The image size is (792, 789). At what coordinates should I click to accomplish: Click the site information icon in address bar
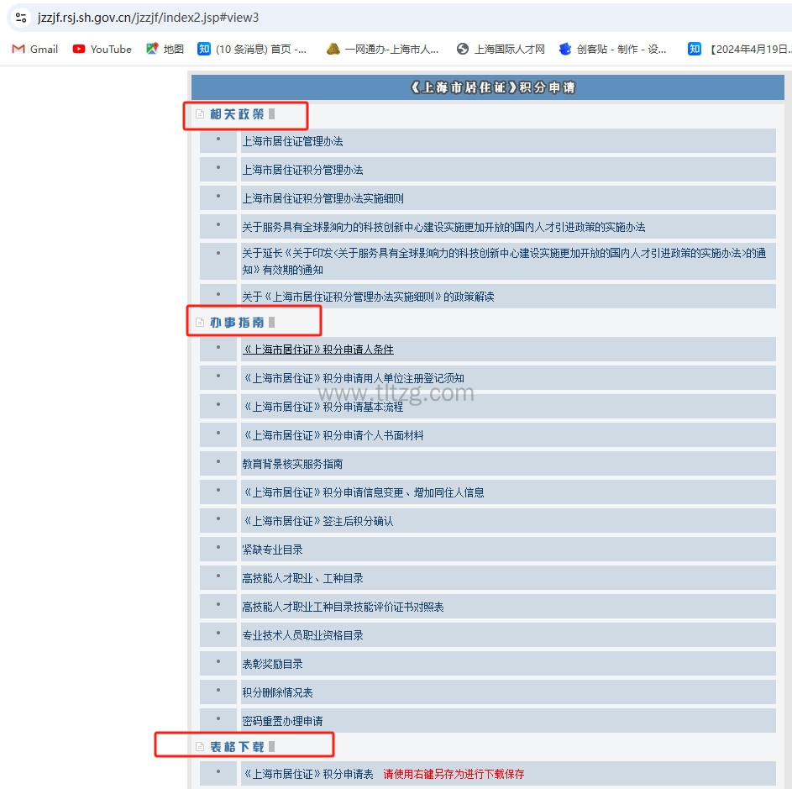click(x=21, y=18)
